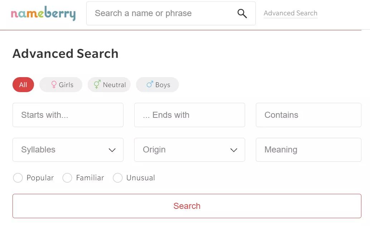370x226 pixels.
Task: Click the female symbol icon on Girls
Action: point(54,85)
